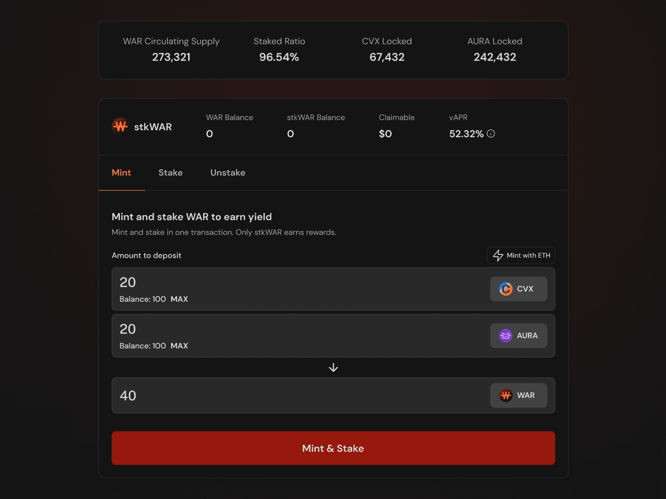Set CVX deposit amount to MAX
The image size is (666, 499).
coord(179,299)
